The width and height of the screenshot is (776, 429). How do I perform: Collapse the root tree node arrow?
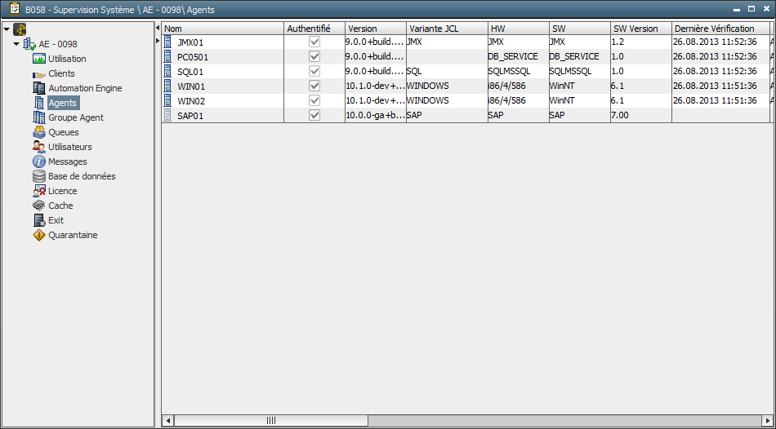7,29
